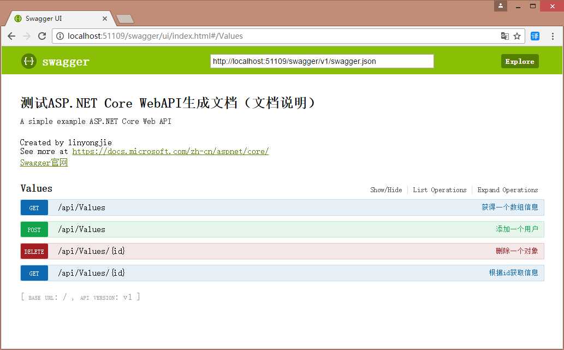
Task: Open the Swagger官网 link
Action: (44, 163)
